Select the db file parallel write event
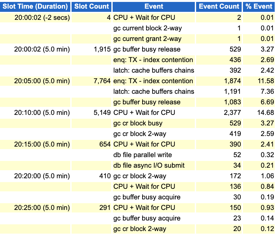 pos(142,155)
